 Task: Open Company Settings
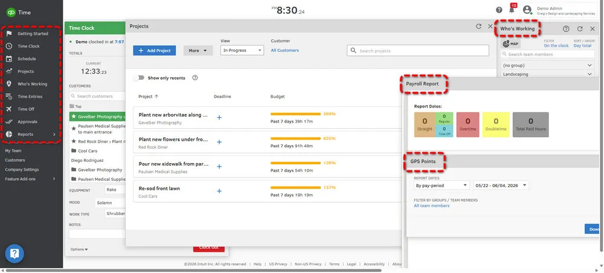coord(22,170)
